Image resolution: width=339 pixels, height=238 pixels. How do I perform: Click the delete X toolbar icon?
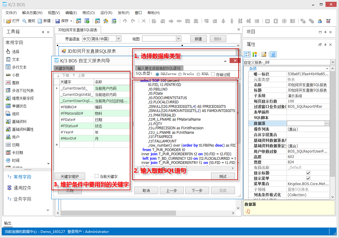pos(144,21)
